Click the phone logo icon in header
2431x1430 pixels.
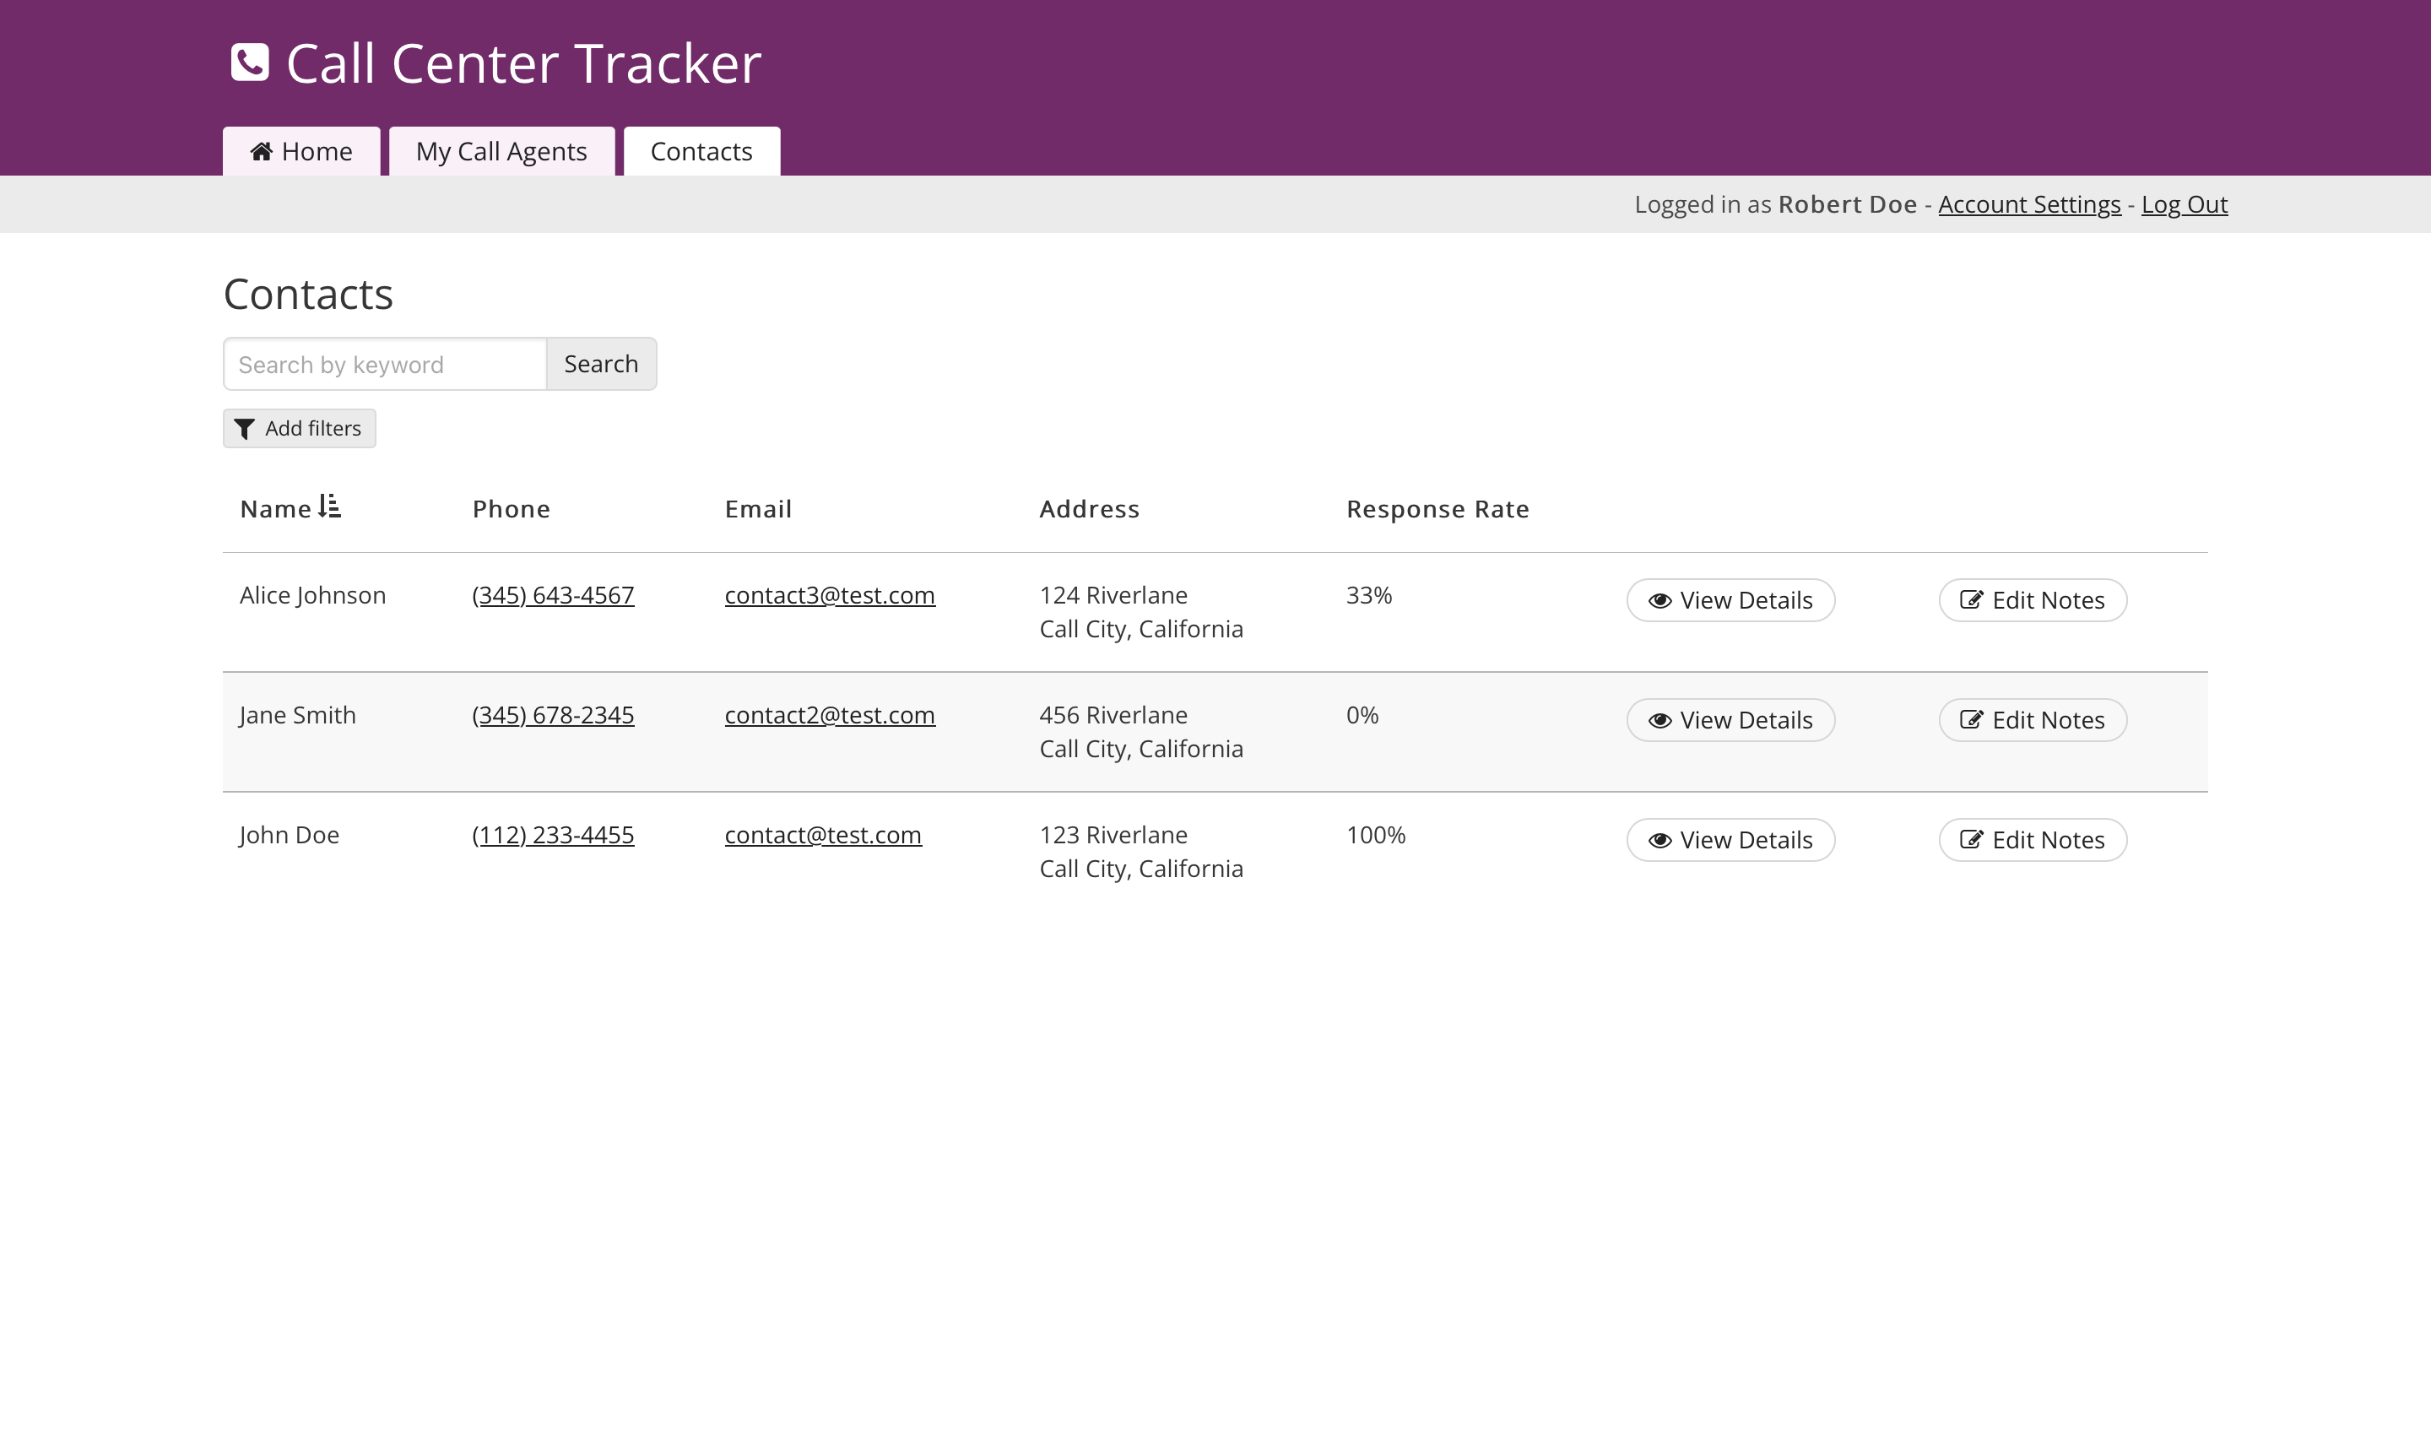(x=250, y=62)
